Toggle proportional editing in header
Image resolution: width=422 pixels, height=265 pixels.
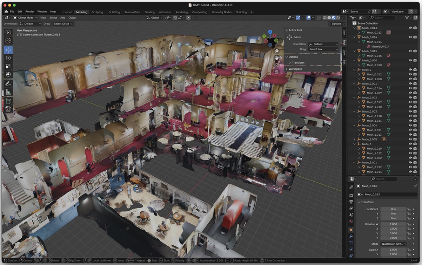[189, 18]
